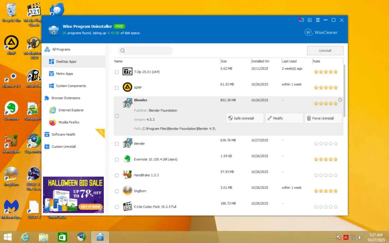Select Internet Explorer under Browser Extensions
This screenshot has height=243, width=389.
pyautogui.click(x=74, y=110)
